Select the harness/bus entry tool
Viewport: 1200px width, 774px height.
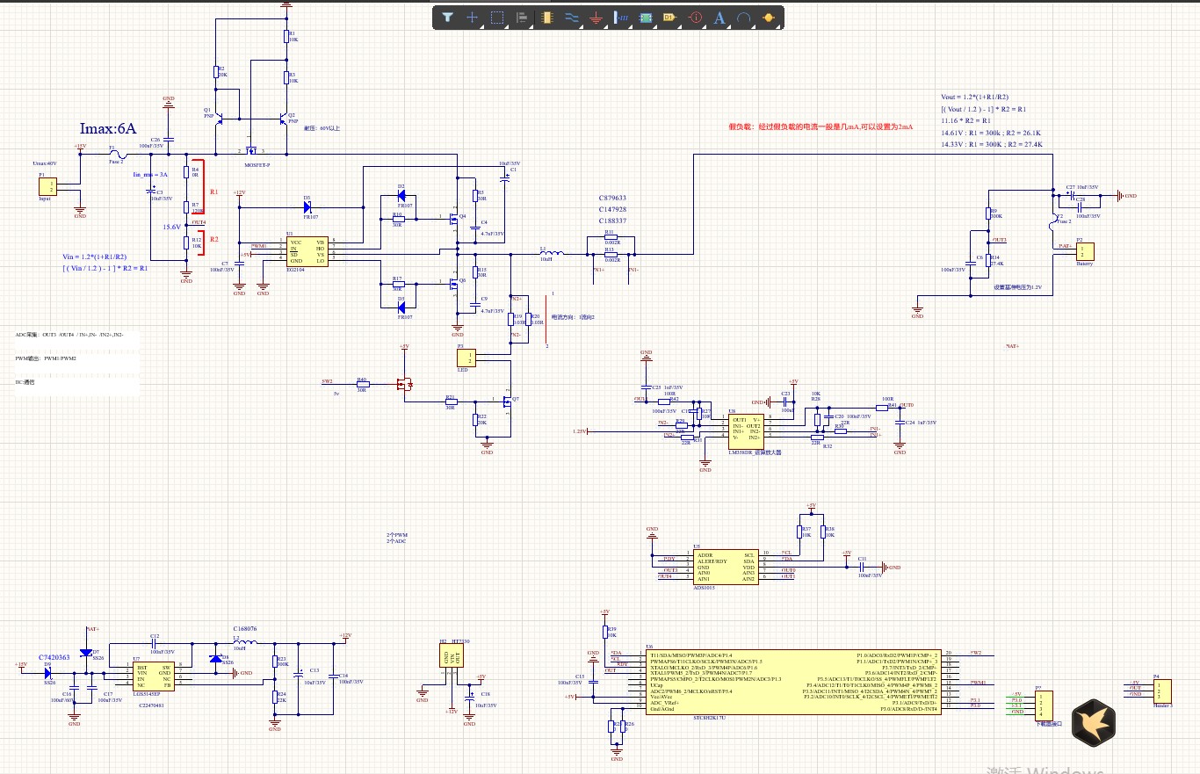621,18
